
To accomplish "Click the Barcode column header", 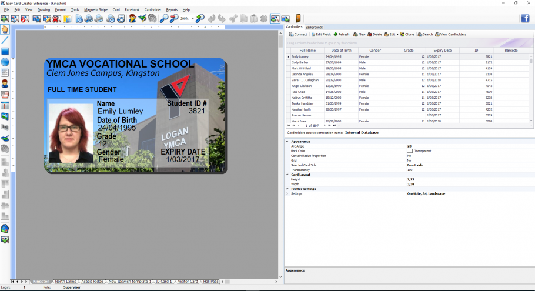I will (511, 50).
